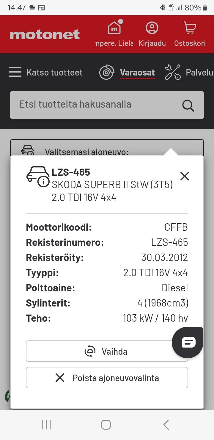Screen dimensions: 214x440
Task: Click the Tampere, Lielahti store label
Action: (x=114, y=43)
